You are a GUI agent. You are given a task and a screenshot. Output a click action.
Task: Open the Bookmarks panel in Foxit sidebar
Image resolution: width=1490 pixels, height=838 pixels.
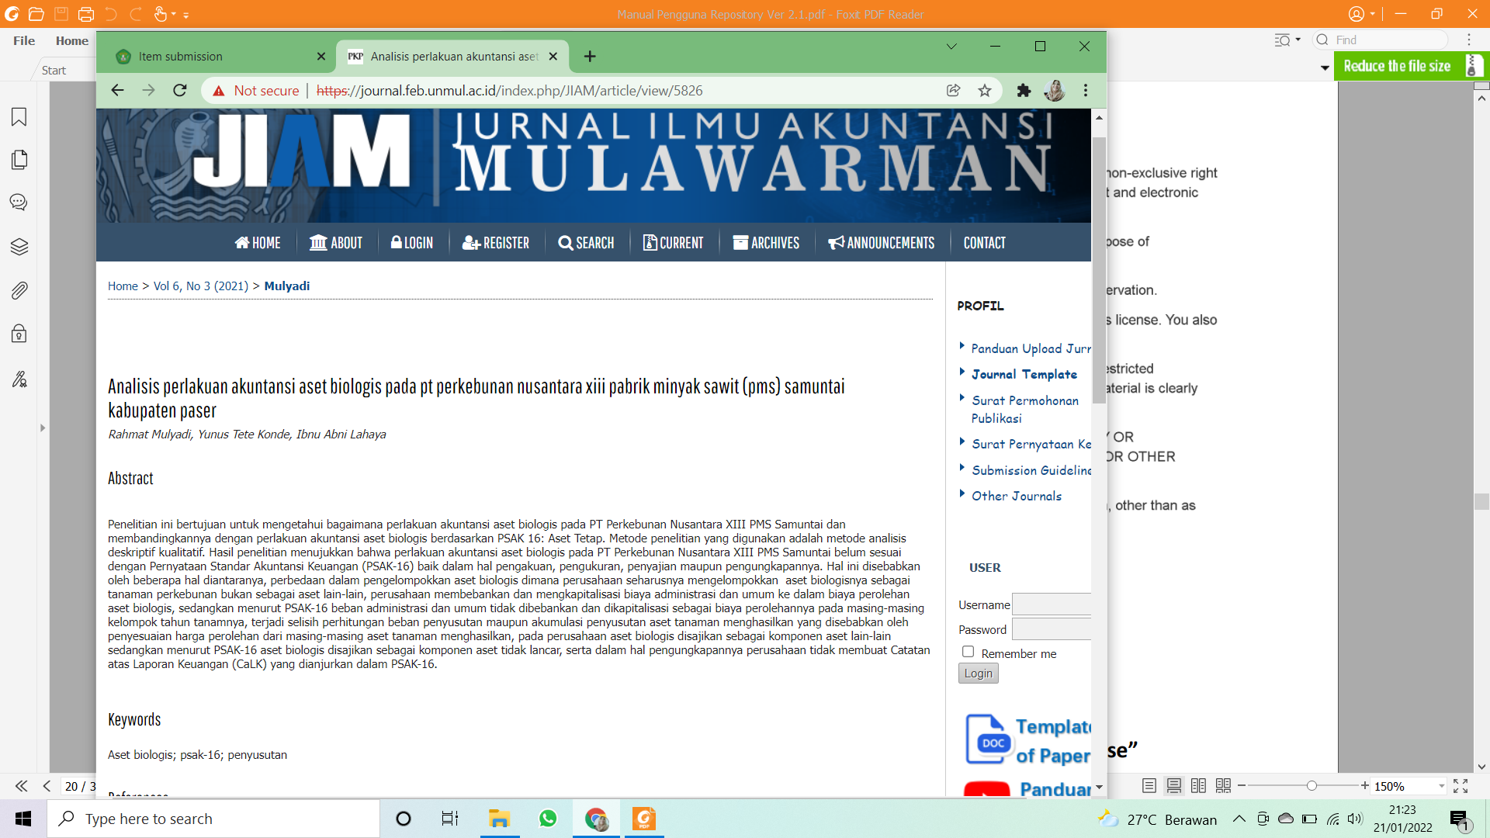[x=19, y=116]
